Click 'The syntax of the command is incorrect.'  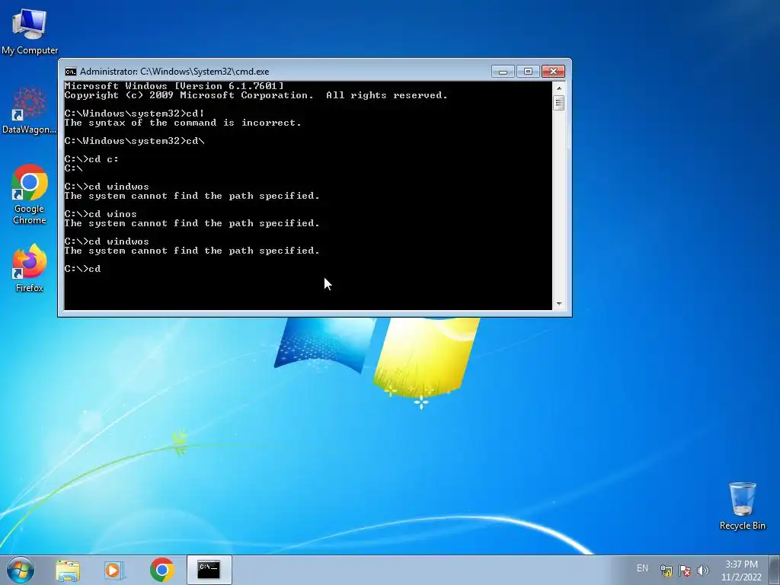tap(183, 123)
